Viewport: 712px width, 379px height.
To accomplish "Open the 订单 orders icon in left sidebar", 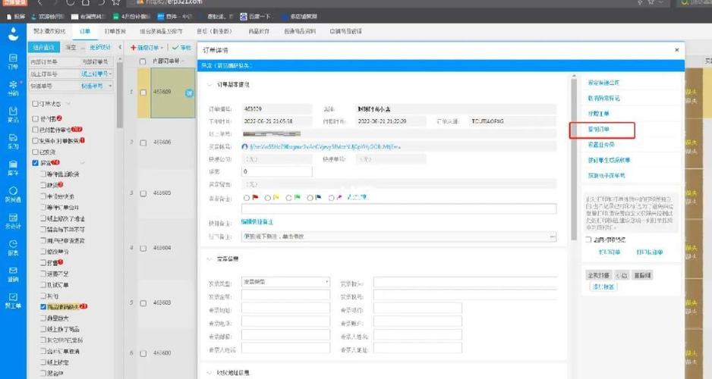I will (x=13, y=61).
